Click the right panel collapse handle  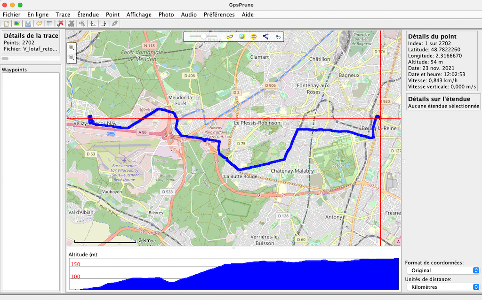point(403,162)
